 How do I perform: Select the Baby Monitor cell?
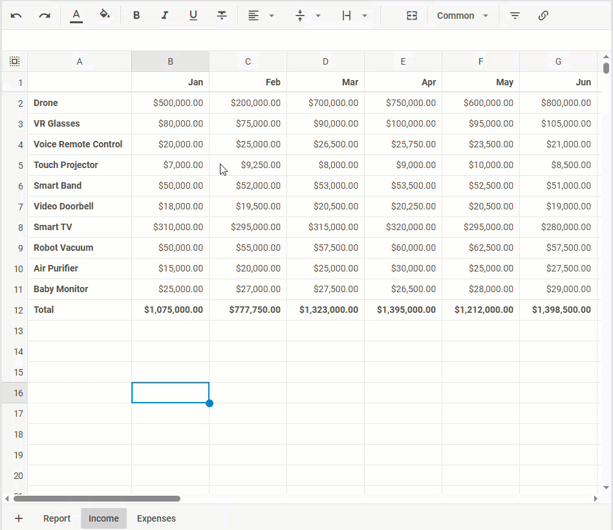pos(80,289)
